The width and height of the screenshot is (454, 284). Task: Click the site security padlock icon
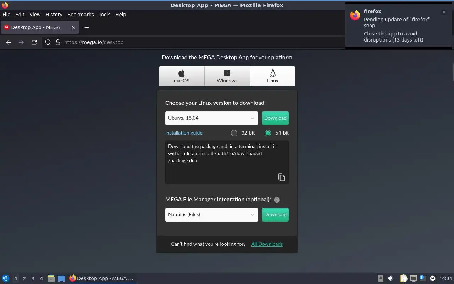pyautogui.click(x=58, y=42)
